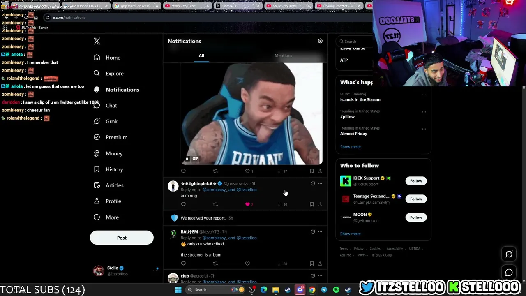The width and height of the screenshot is (526, 296).
Task: Open more options for #pillow trend
Action: [424, 112]
